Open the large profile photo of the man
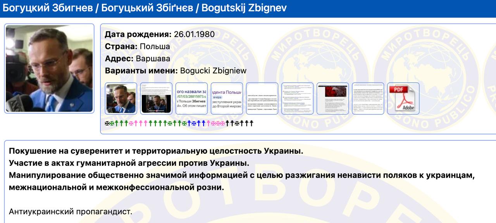Viewport: 496px width, 223px height. pyautogui.click(x=49, y=69)
